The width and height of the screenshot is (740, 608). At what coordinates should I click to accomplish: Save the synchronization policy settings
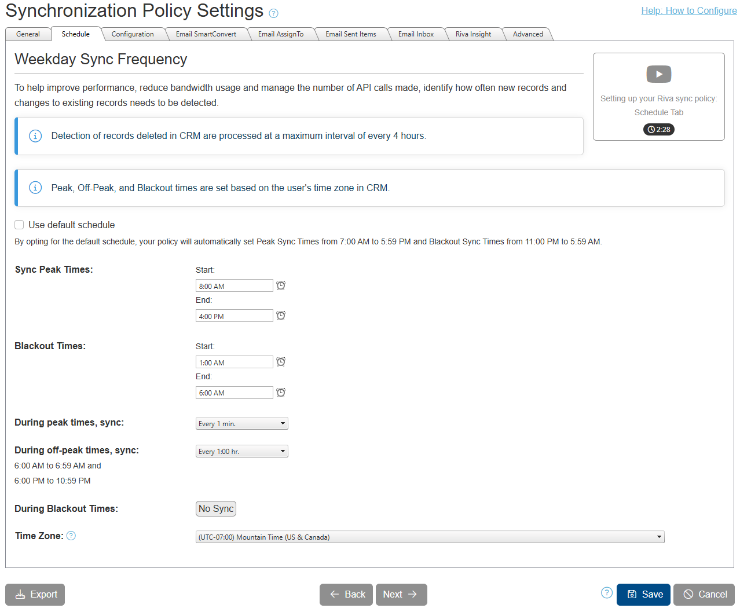643,594
